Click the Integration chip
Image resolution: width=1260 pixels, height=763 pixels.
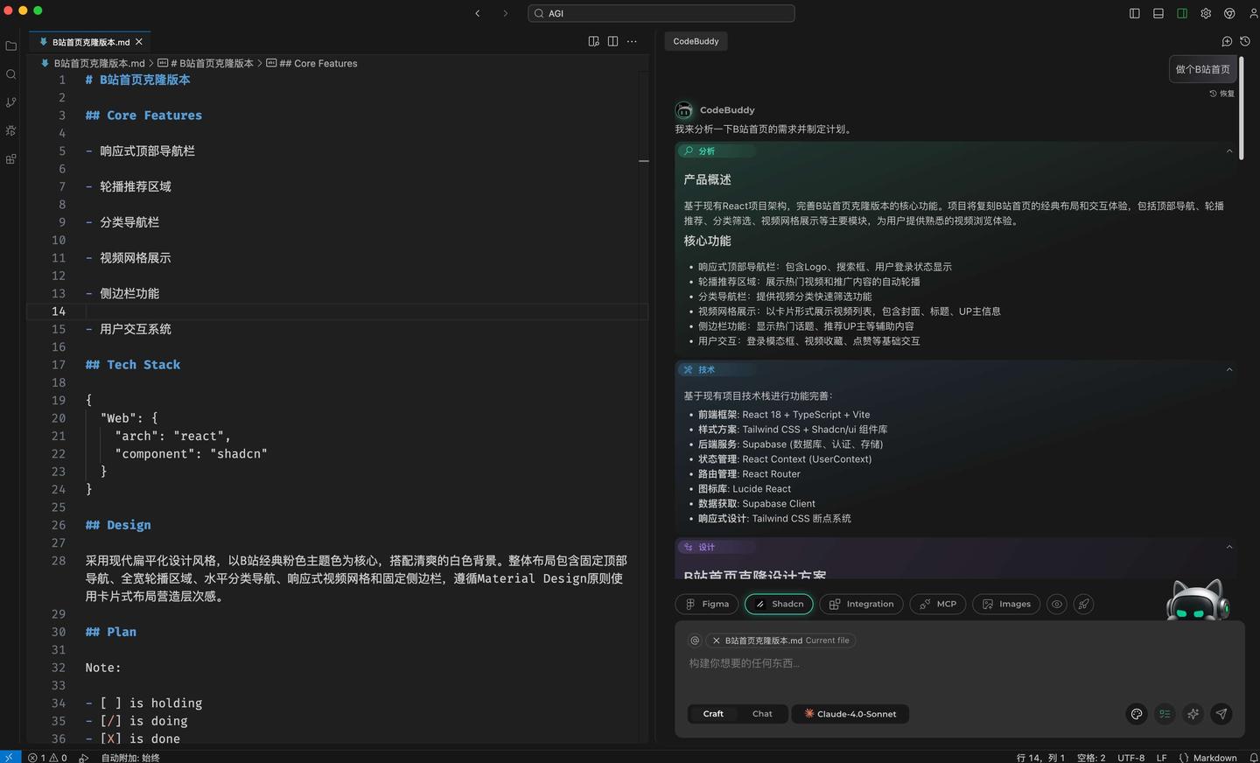(861, 604)
